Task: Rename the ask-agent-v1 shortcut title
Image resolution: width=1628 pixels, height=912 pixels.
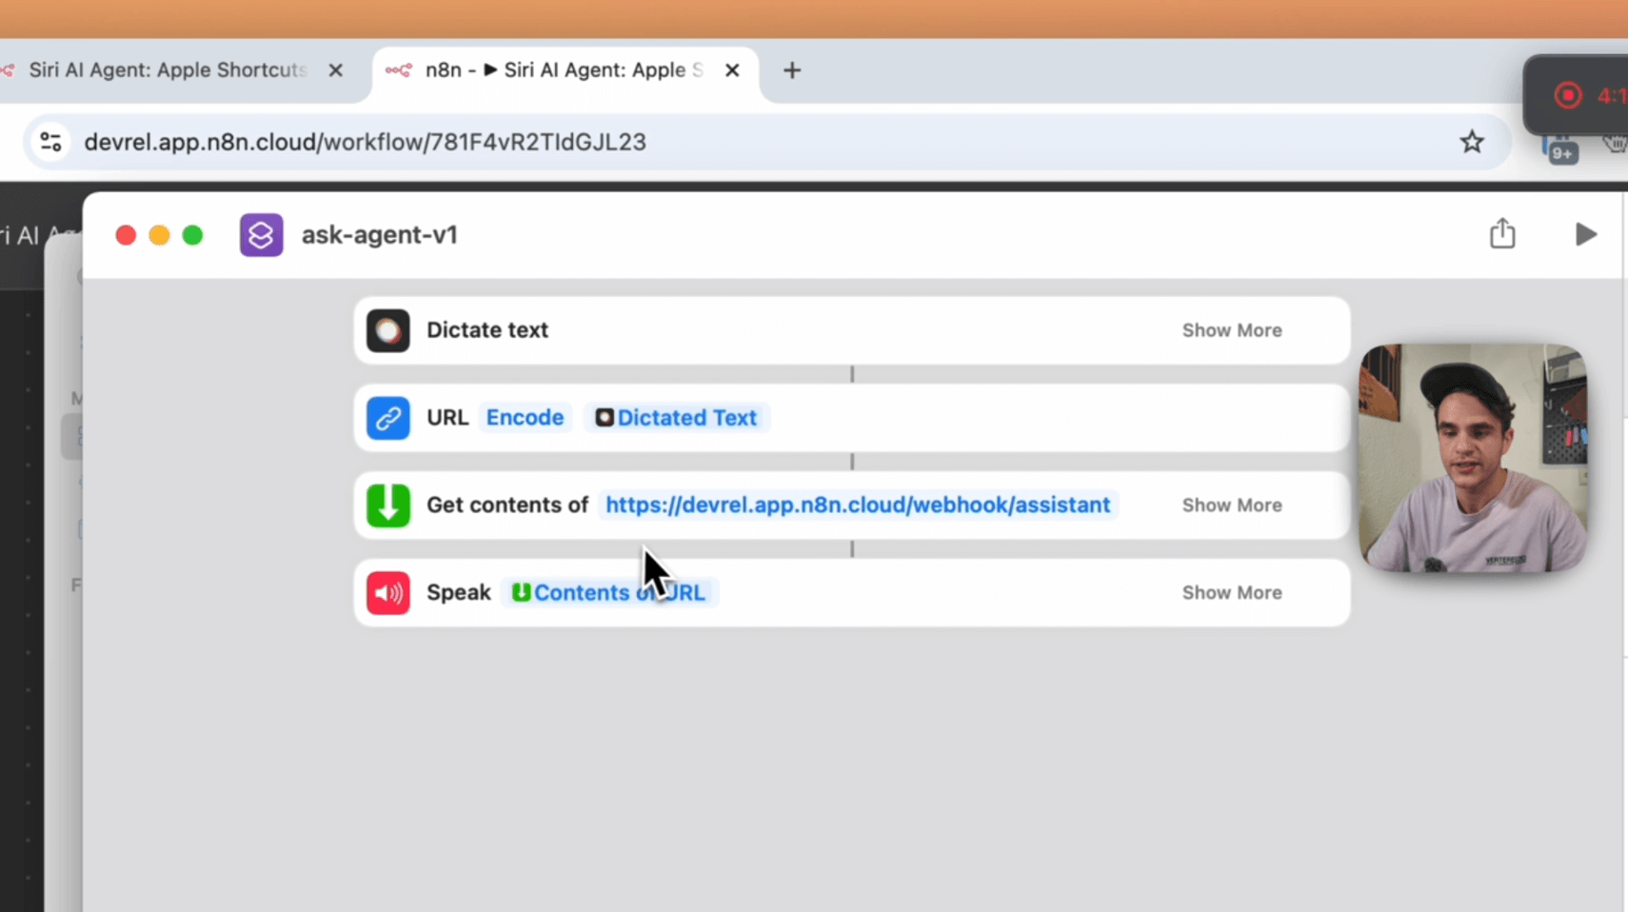Action: pos(380,235)
